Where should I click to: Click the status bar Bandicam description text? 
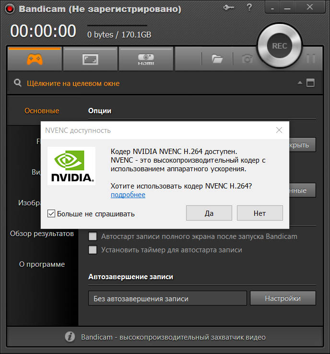click(173, 337)
